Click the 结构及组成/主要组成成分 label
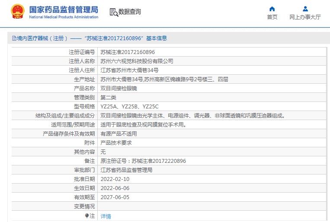The width and height of the screenshot is (330, 222). click(x=65, y=116)
